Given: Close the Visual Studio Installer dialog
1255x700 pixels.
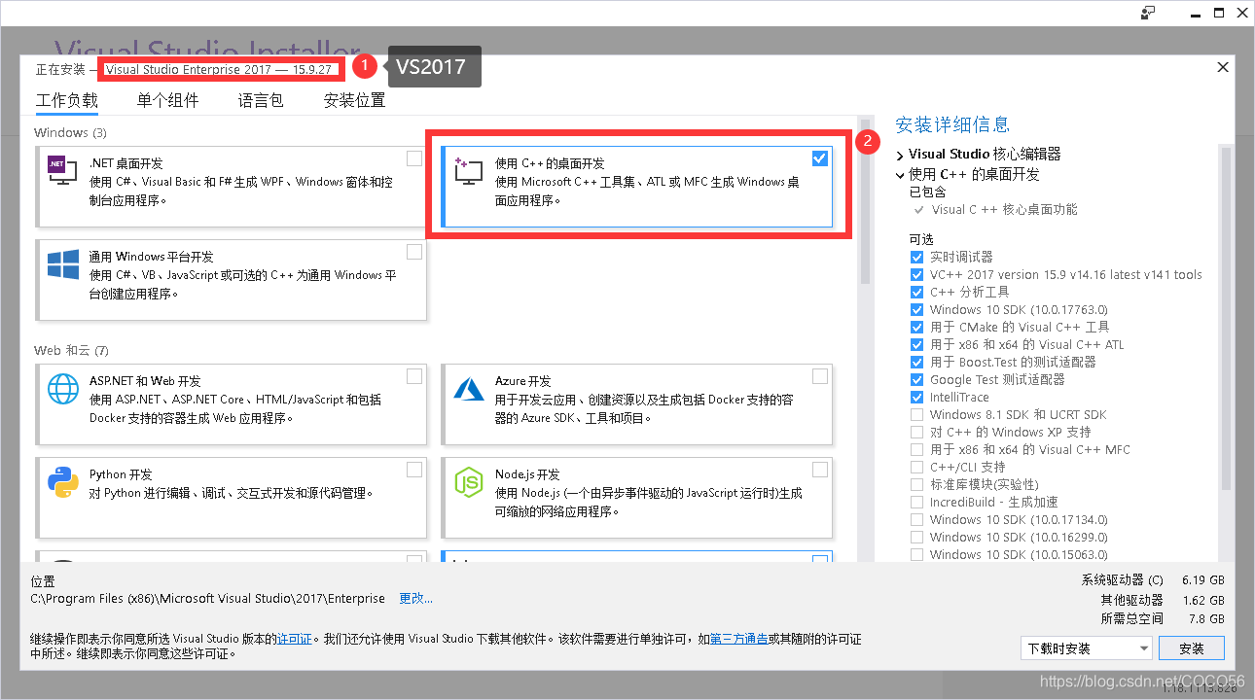Looking at the screenshot, I should click(x=1223, y=67).
